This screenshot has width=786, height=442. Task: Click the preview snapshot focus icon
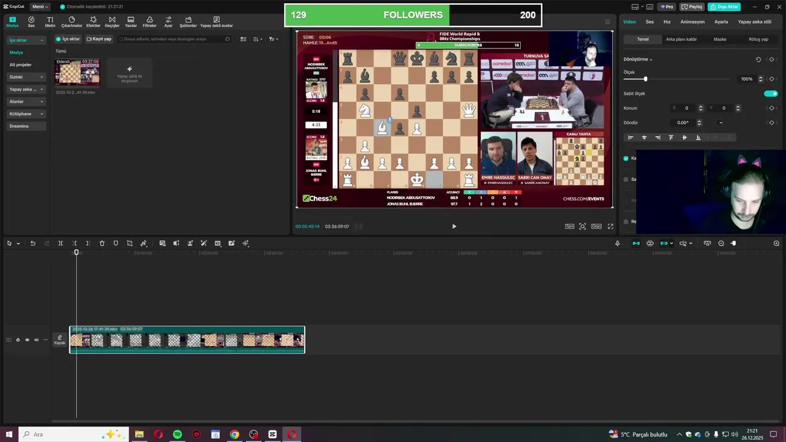pyautogui.click(x=583, y=227)
